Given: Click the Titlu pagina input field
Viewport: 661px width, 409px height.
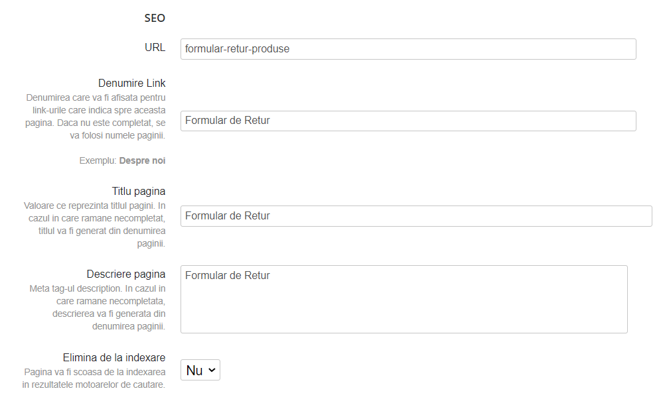Looking at the screenshot, I should point(415,215).
